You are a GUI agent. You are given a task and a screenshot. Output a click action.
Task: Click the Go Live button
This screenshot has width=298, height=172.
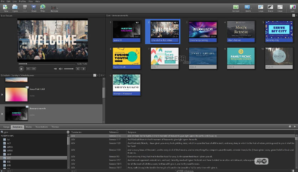(x=236, y=7)
